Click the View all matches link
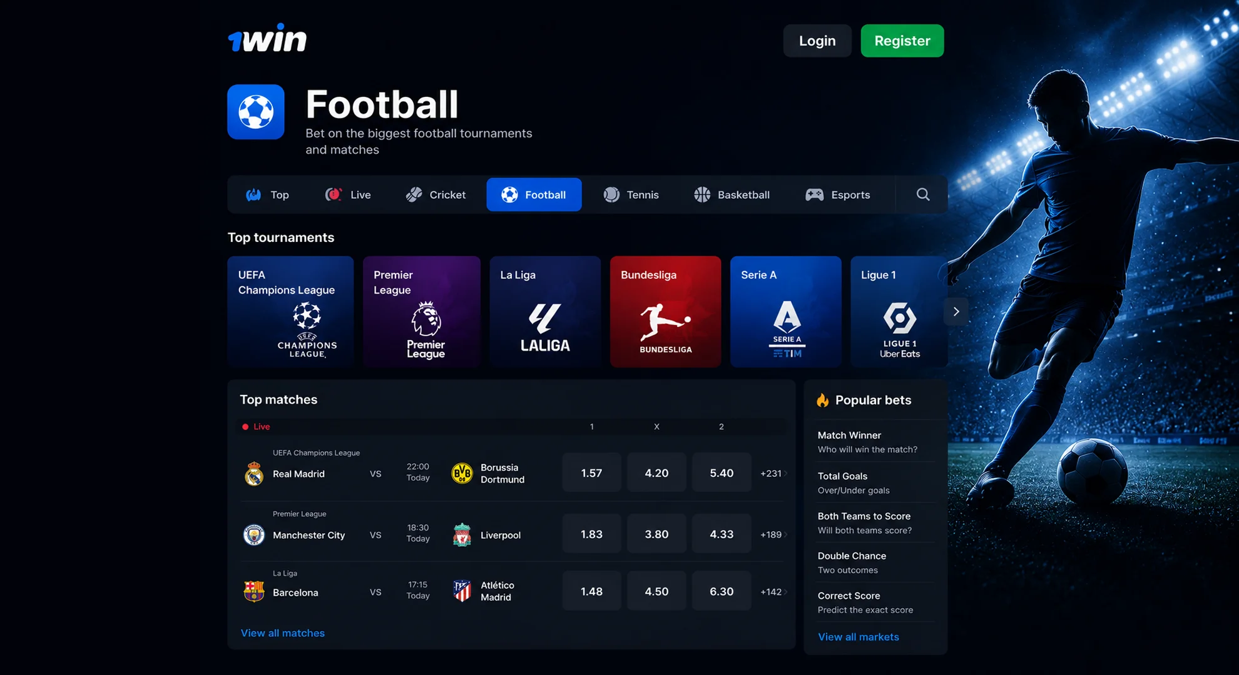Viewport: 1239px width, 675px height. pos(283,632)
